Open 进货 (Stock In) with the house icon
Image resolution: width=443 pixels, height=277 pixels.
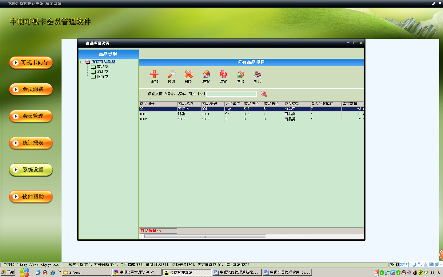206,77
